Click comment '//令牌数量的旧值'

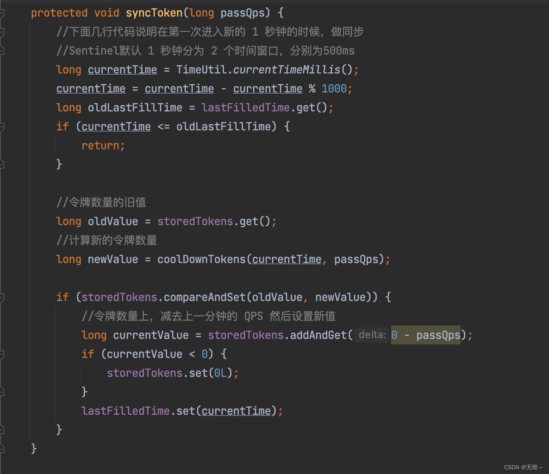click(x=101, y=203)
